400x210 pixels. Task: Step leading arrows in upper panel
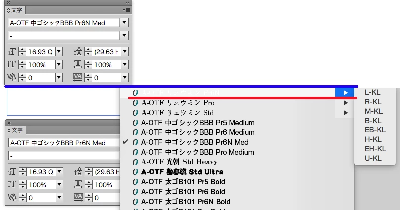88,52
